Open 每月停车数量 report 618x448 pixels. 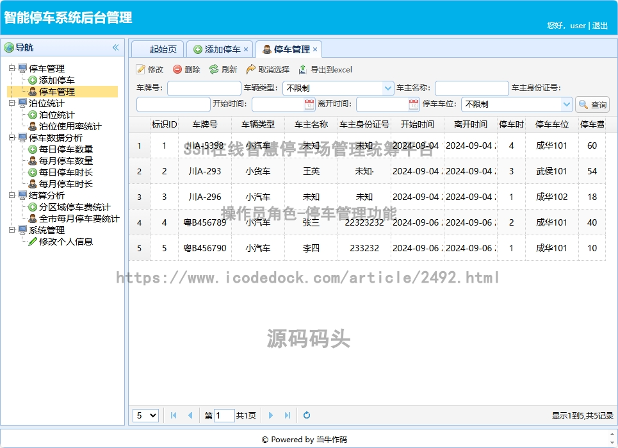pos(66,160)
